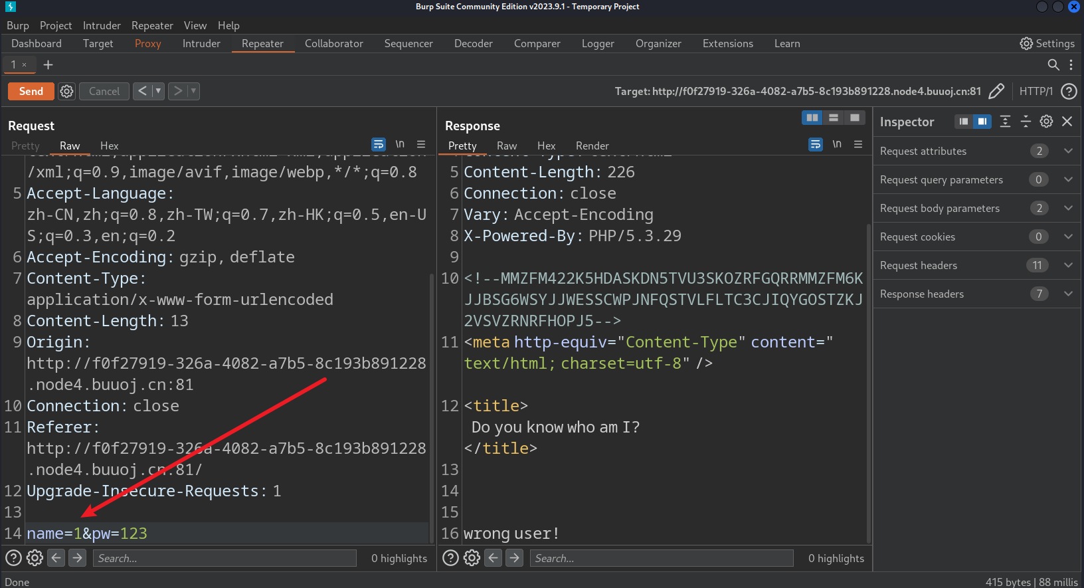Image resolution: width=1084 pixels, height=588 pixels.
Task: Open the Collaborator tab
Action: coord(334,43)
